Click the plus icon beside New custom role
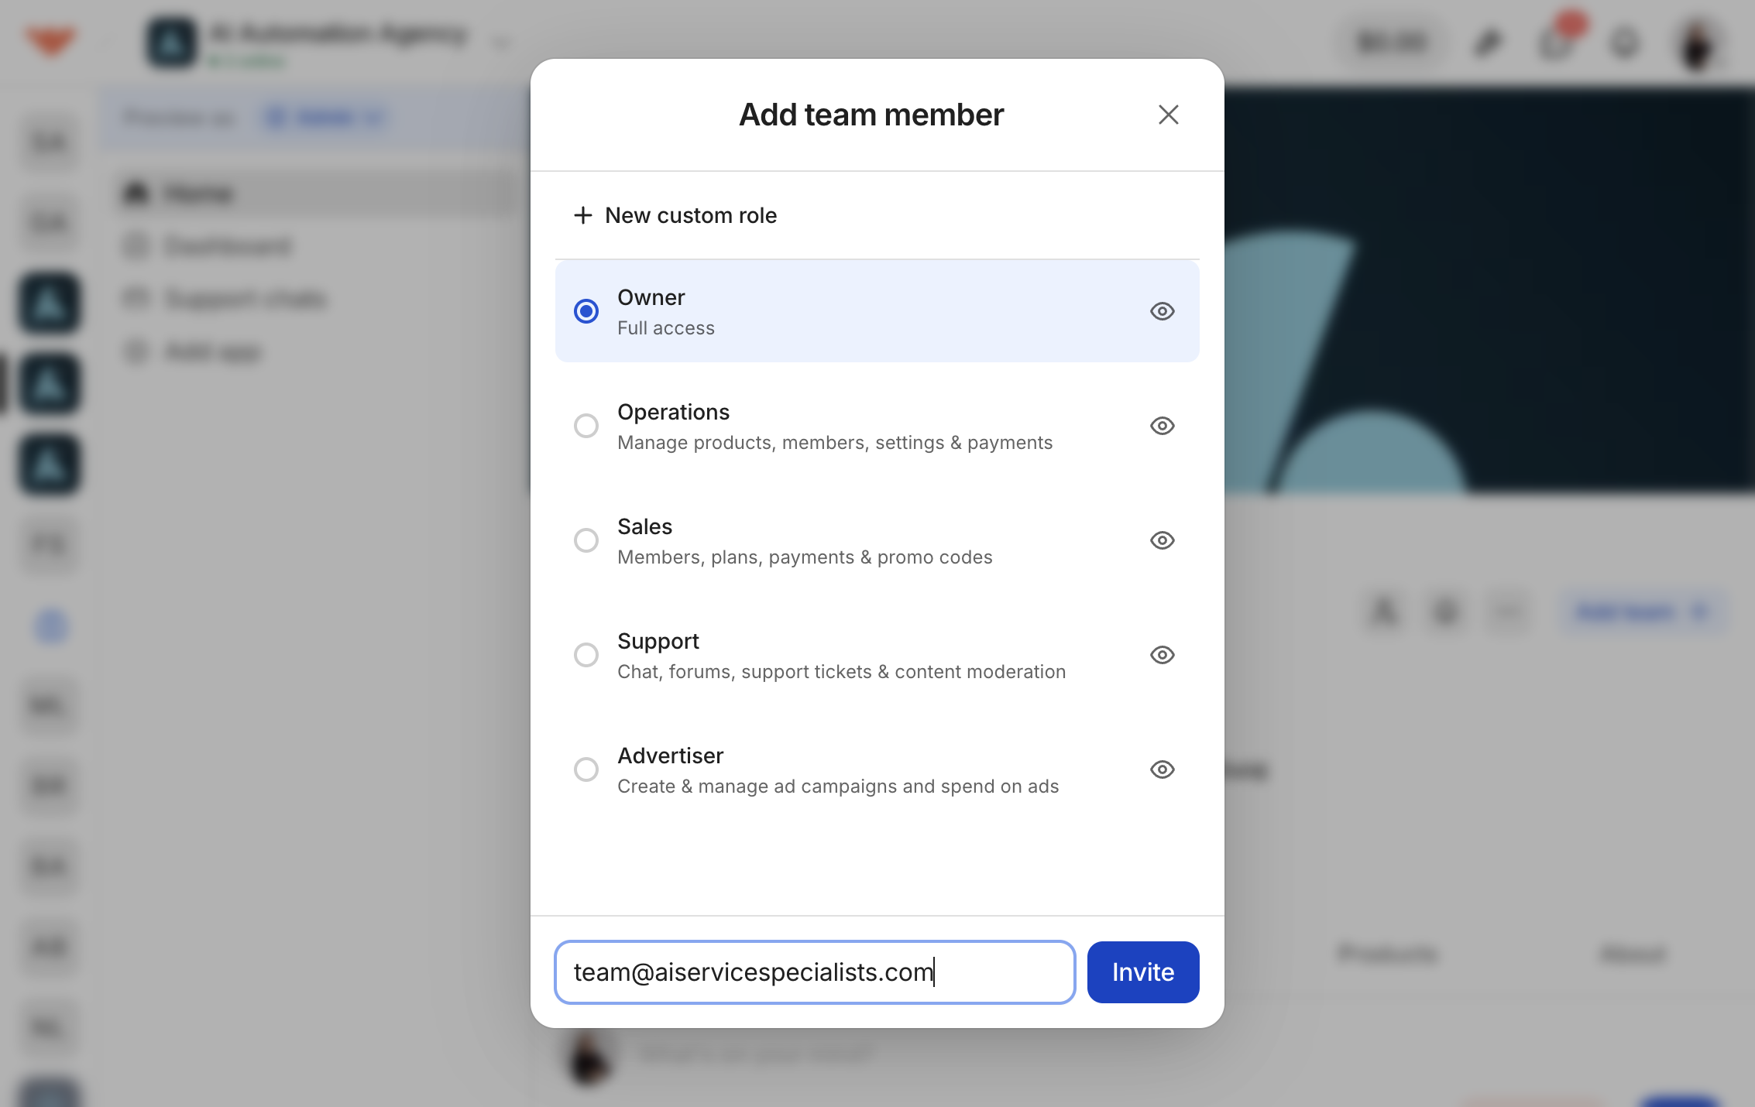Image resolution: width=1755 pixels, height=1107 pixels. [x=582, y=215]
